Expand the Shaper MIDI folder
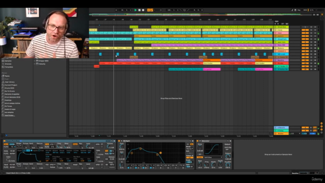This screenshot has height=183, width=325. [35, 61]
